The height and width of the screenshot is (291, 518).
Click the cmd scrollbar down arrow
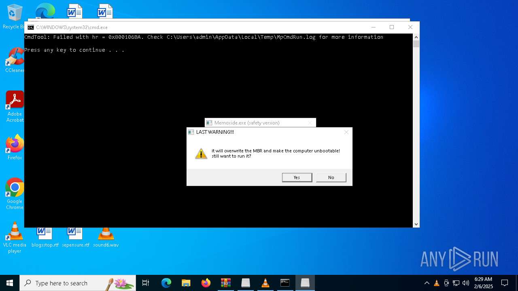416,224
